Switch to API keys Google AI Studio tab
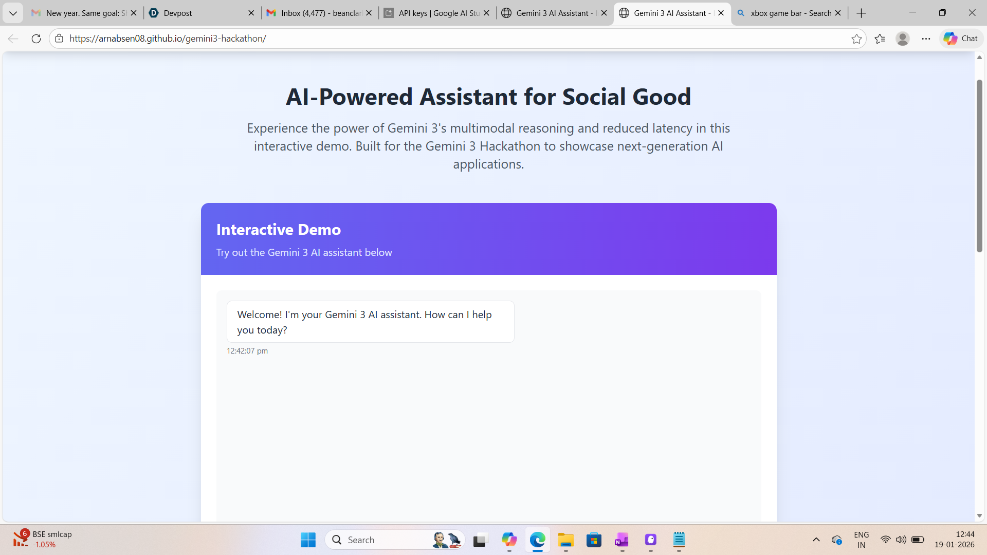This screenshot has height=555, width=987. pyautogui.click(x=432, y=13)
